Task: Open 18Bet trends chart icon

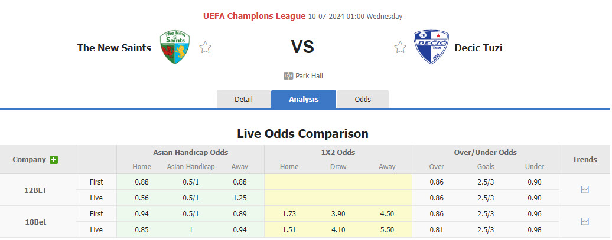Action: point(584,221)
